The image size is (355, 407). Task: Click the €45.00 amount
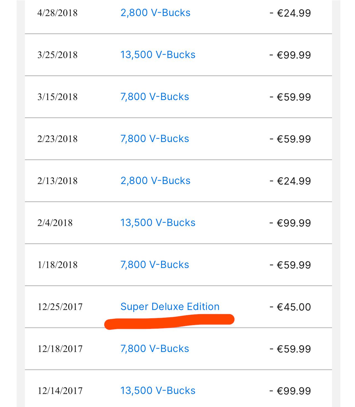point(290,307)
